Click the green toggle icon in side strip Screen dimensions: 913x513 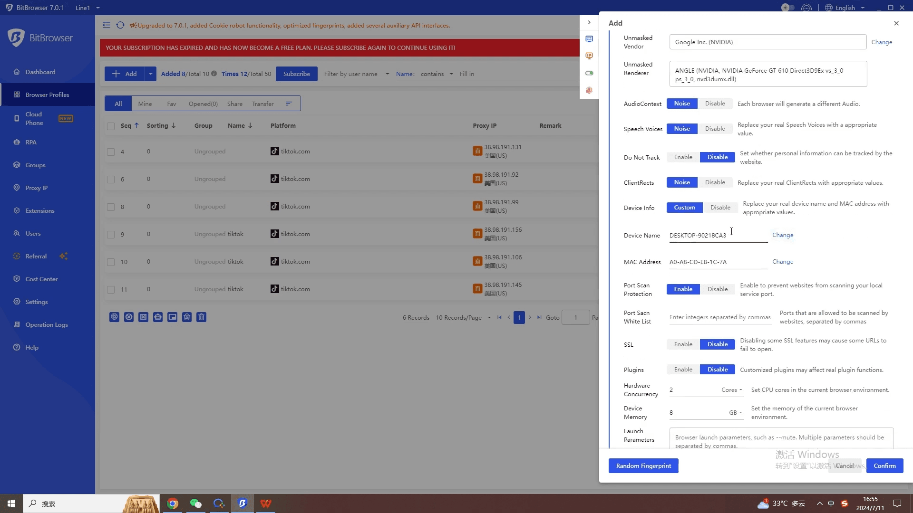pos(589,73)
